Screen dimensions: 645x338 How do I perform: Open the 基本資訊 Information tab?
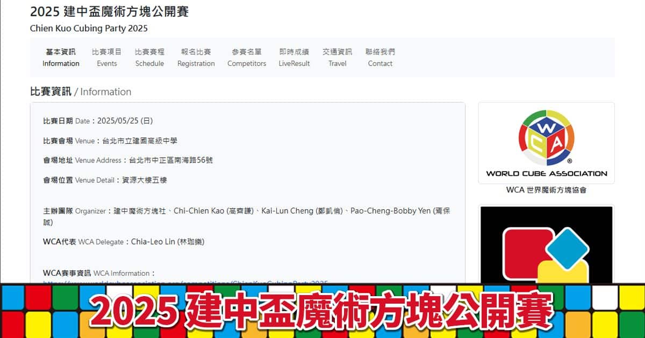pos(61,57)
